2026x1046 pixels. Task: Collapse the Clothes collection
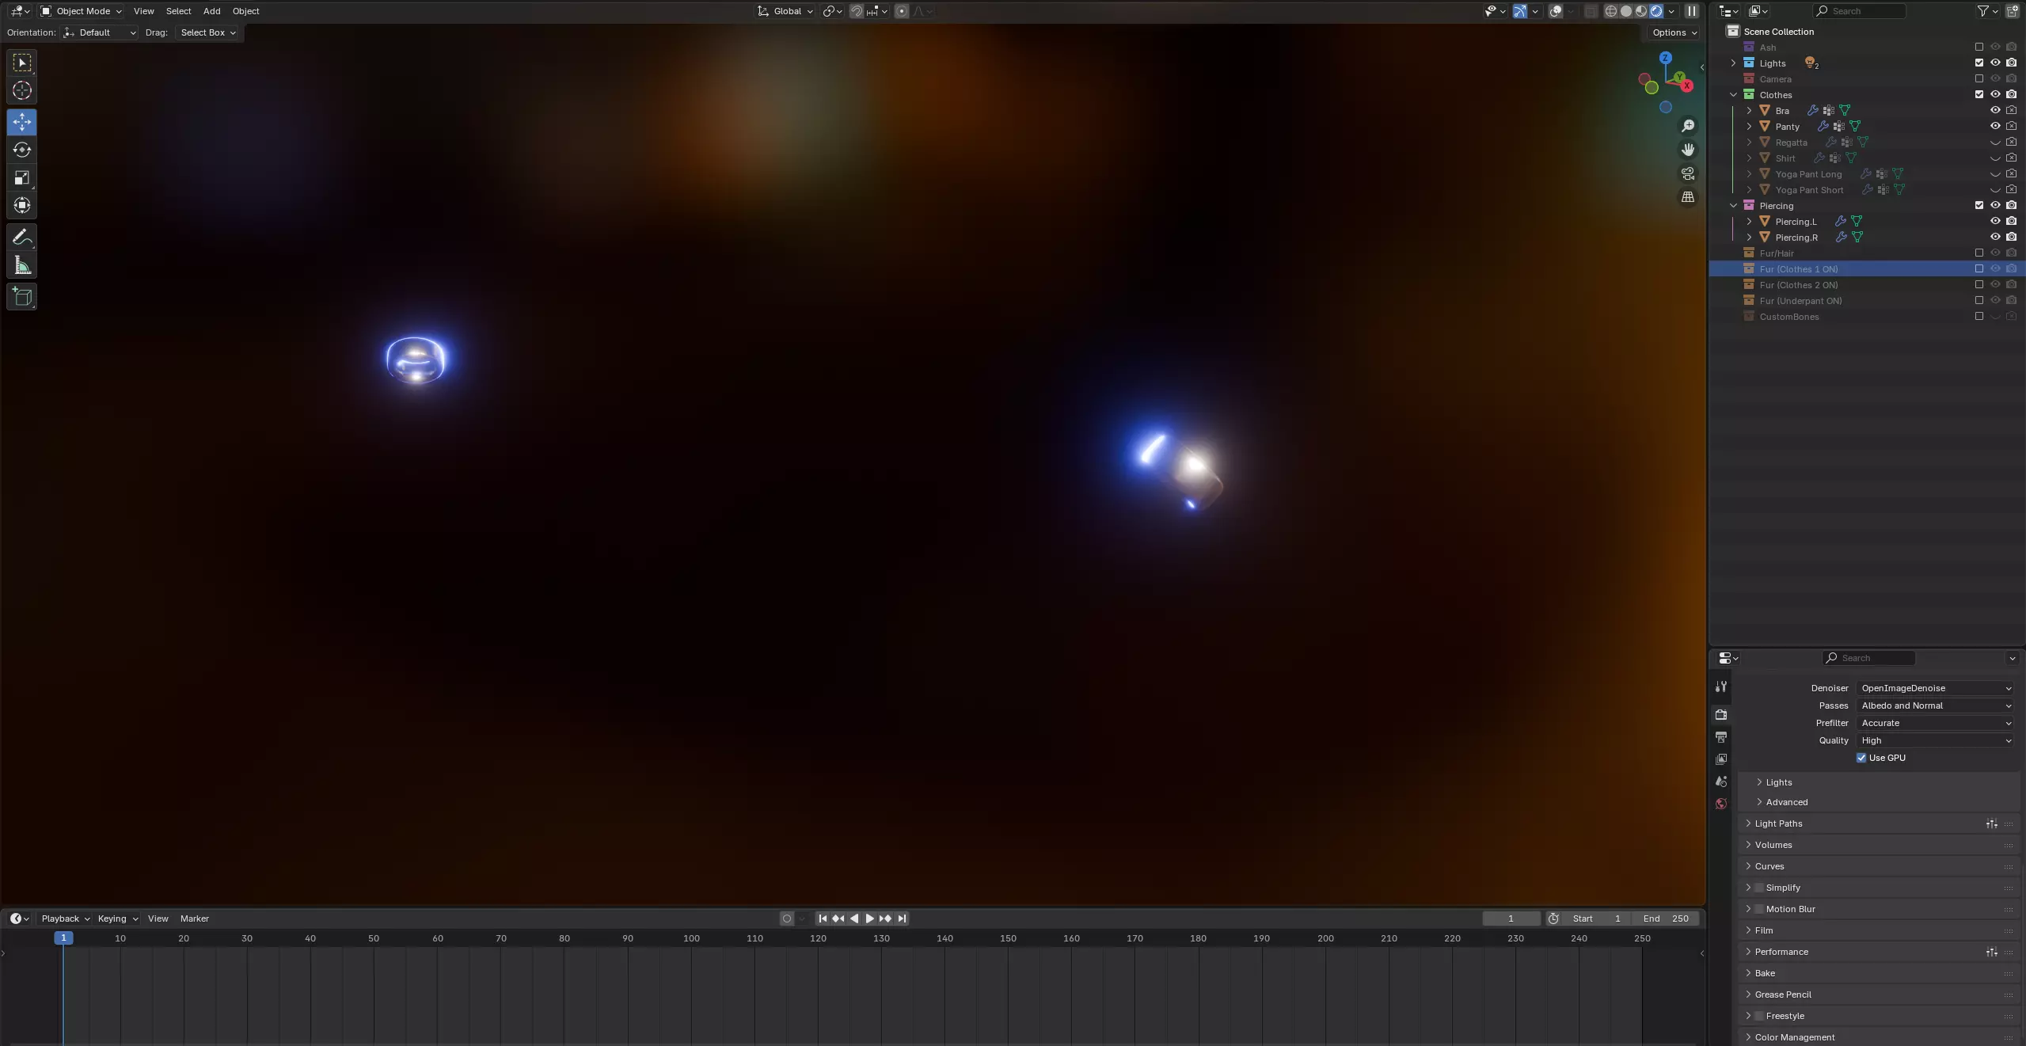(x=1734, y=94)
